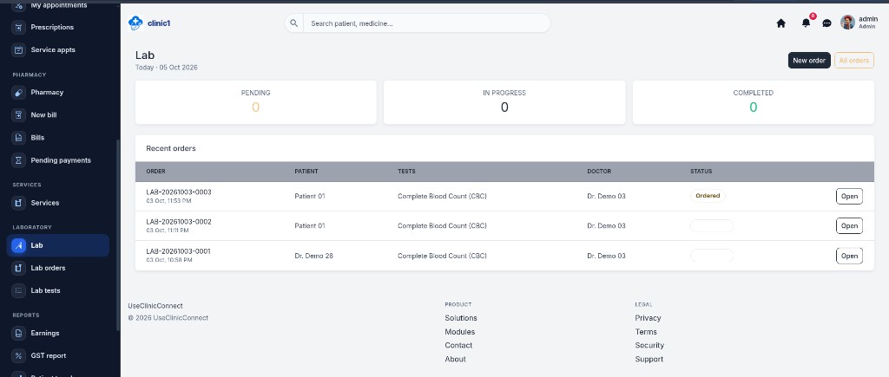
Task: Click patient name Dr. Demo 28
Action: point(313,256)
